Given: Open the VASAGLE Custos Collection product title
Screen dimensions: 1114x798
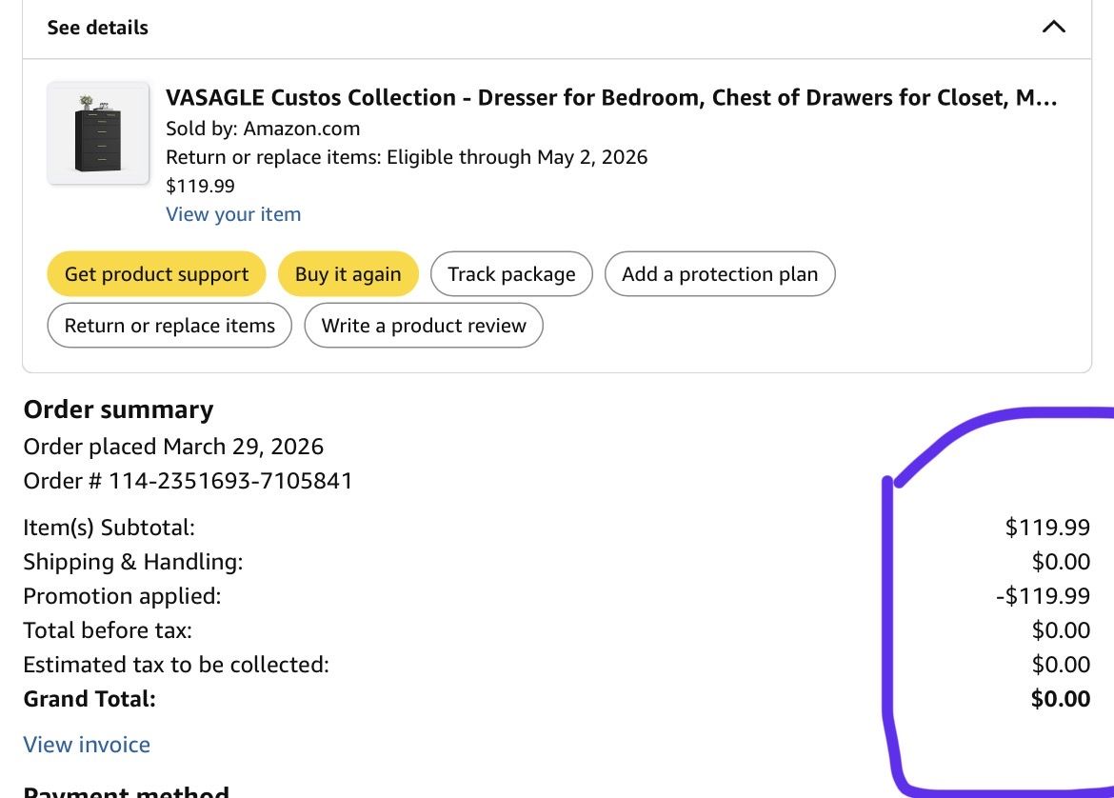Looking at the screenshot, I should [x=610, y=97].
